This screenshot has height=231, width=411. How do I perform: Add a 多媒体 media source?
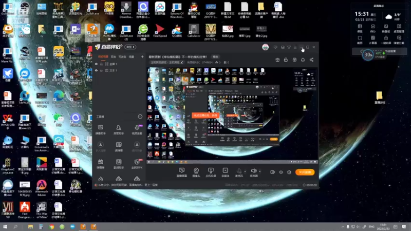(x=225, y=172)
